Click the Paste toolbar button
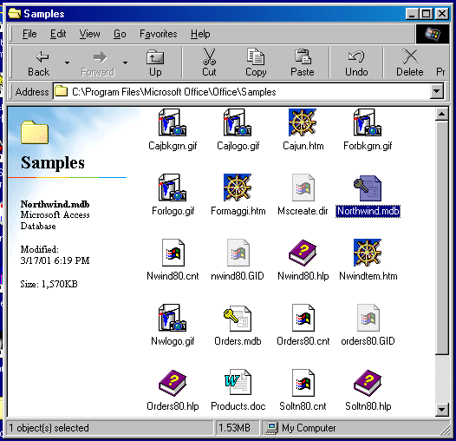Viewport: 456px width, 441px height. click(x=303, y=63)
